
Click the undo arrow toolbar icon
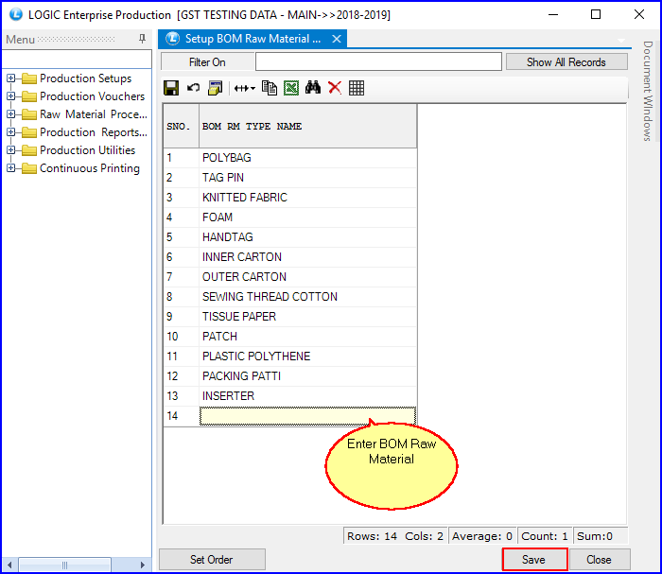tap(193, 88)
